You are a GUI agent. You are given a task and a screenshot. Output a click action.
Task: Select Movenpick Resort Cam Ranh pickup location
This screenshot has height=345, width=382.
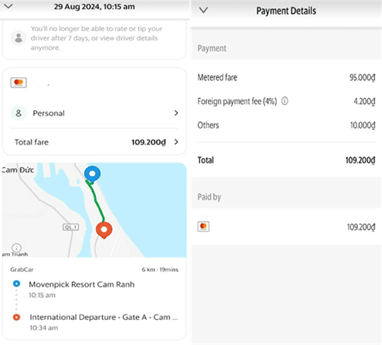(81, 284)
